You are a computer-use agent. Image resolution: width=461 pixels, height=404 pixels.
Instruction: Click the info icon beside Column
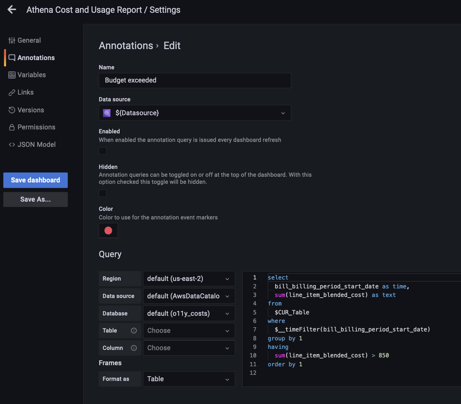click(134, 348)
